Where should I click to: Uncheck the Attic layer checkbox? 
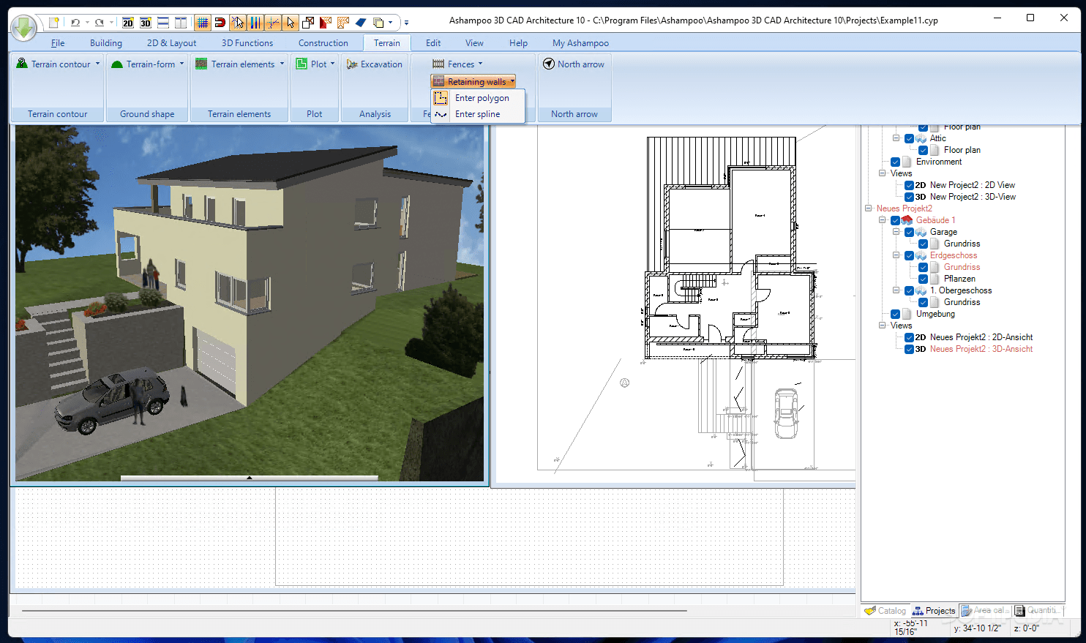909,138
